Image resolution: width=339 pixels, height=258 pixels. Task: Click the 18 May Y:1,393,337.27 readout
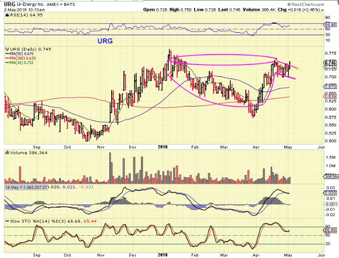tap(26, 187)
